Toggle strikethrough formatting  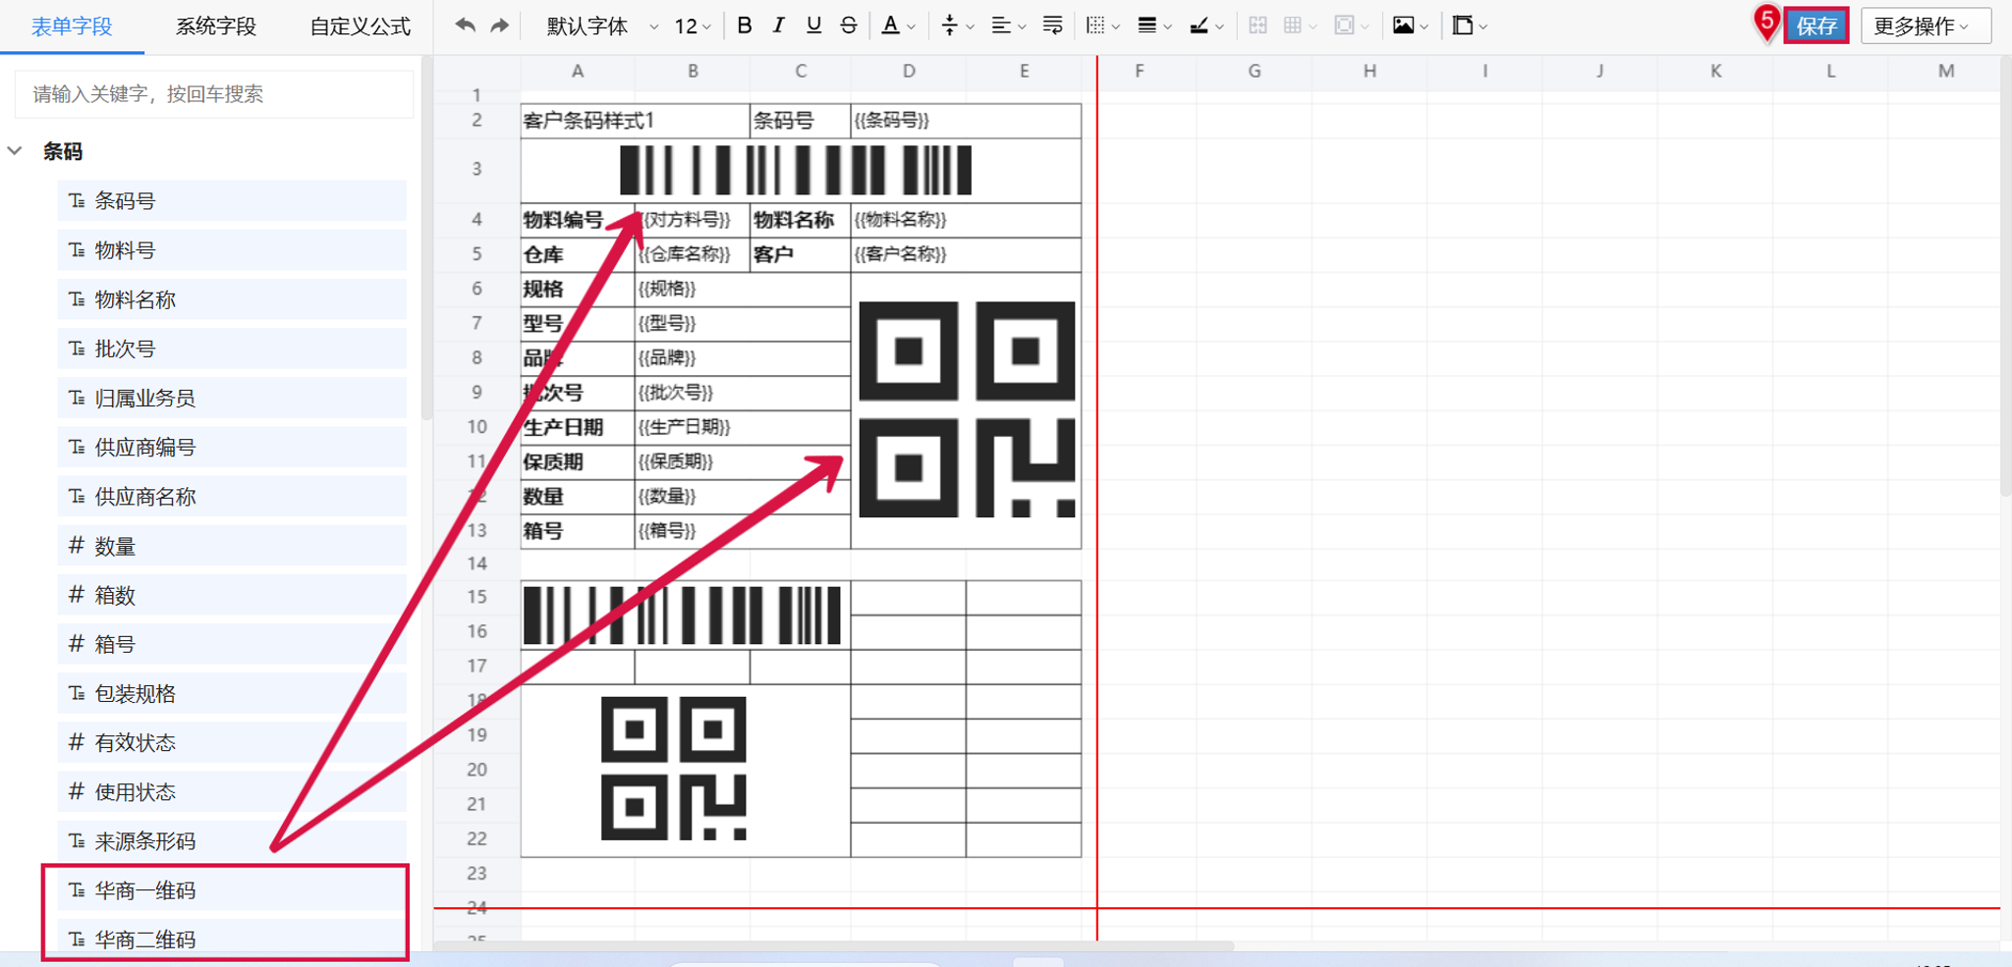click(849, 26)
